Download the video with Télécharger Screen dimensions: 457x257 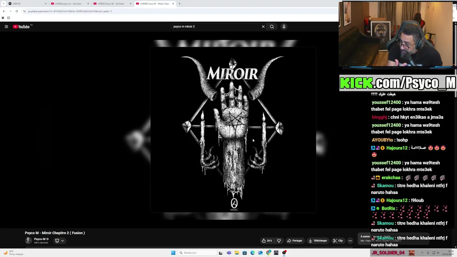point(318,241)
